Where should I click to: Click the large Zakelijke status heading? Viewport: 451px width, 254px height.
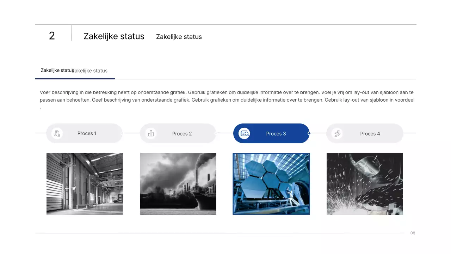tap(114, 36)
